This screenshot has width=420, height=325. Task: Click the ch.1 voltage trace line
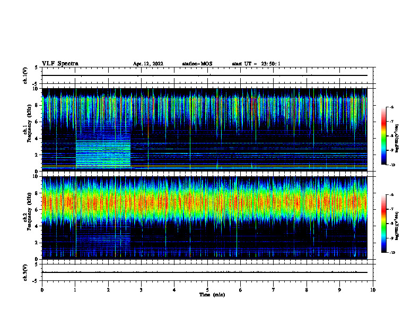204,75
